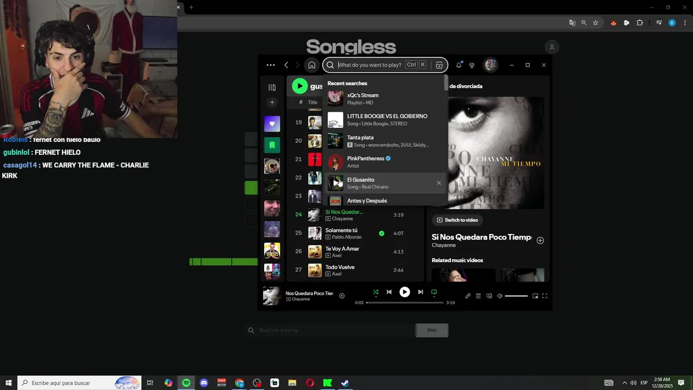Toggle saved checkmark for Solamente tú
693x390 pixels.
coord(382,233)
